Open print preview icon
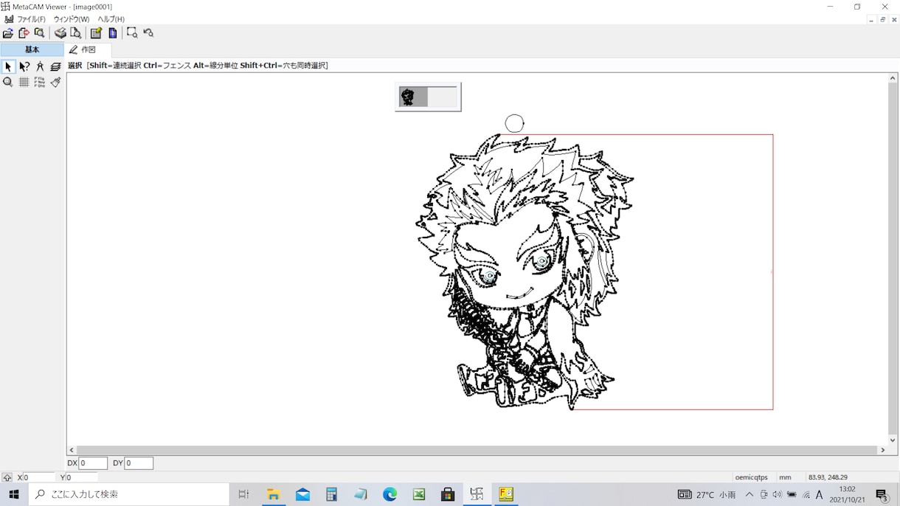Viewport: 900px width, 506px height. tap(75, 33)
